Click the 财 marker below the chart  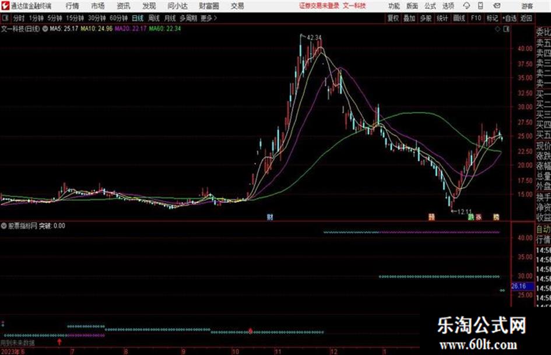[270, 217]
